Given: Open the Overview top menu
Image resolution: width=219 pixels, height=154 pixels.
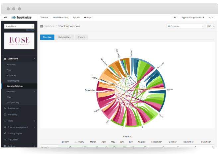Looking at the screenshot, I should click(44, 18).
